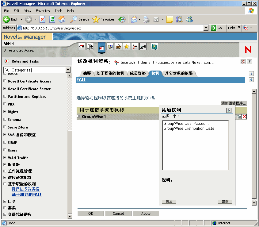The width and height of the screenshot is (259, 227).
Task: Click the OK button
Action: pyautogui.click(x=91, y=214)
